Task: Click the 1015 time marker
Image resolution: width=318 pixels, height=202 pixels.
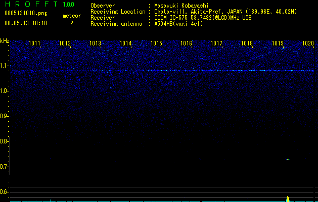Action: pyautogui.click(x=156, y=43)
